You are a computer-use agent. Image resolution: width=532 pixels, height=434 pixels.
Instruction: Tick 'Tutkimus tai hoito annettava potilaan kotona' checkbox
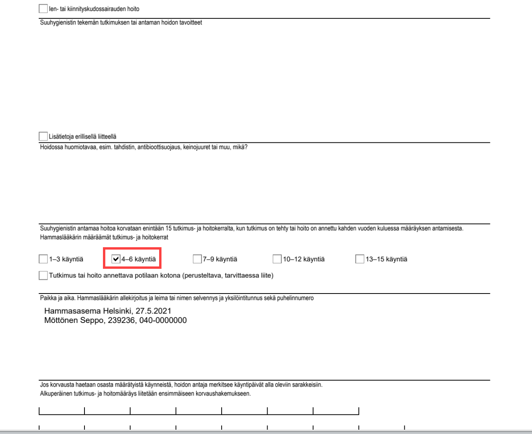click(x=43, y=275)
